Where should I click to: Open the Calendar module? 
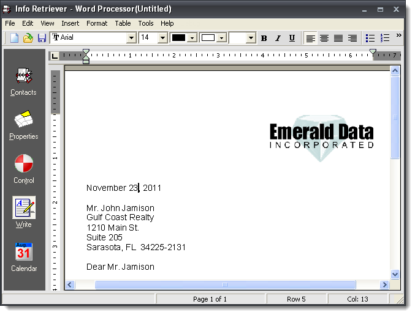[23, 256]
